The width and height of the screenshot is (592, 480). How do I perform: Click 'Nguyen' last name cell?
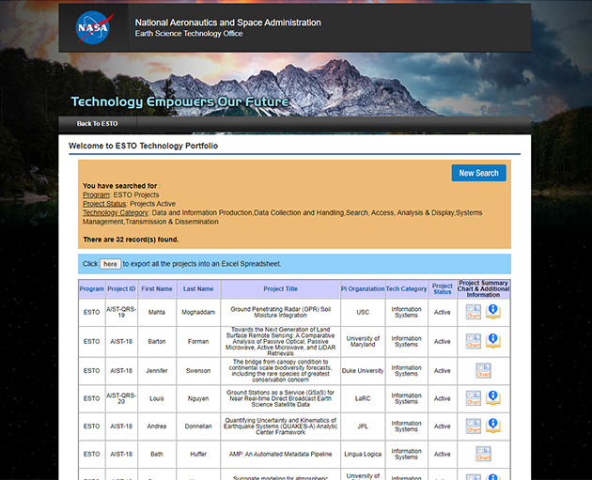[x=198, y=398]
